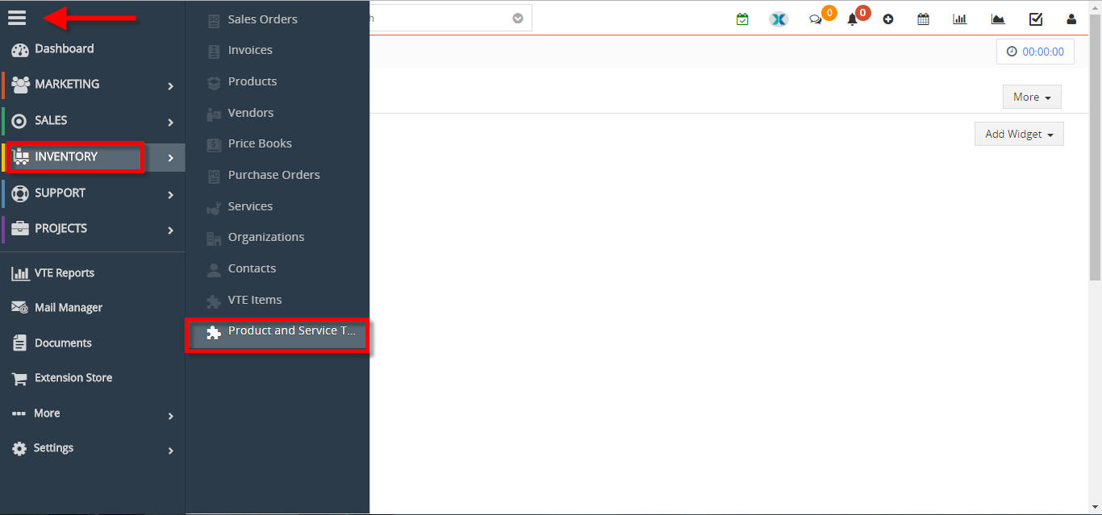Open the search field dropdown arrow
Screen dimensions: 1102x515
coord(518,18)
